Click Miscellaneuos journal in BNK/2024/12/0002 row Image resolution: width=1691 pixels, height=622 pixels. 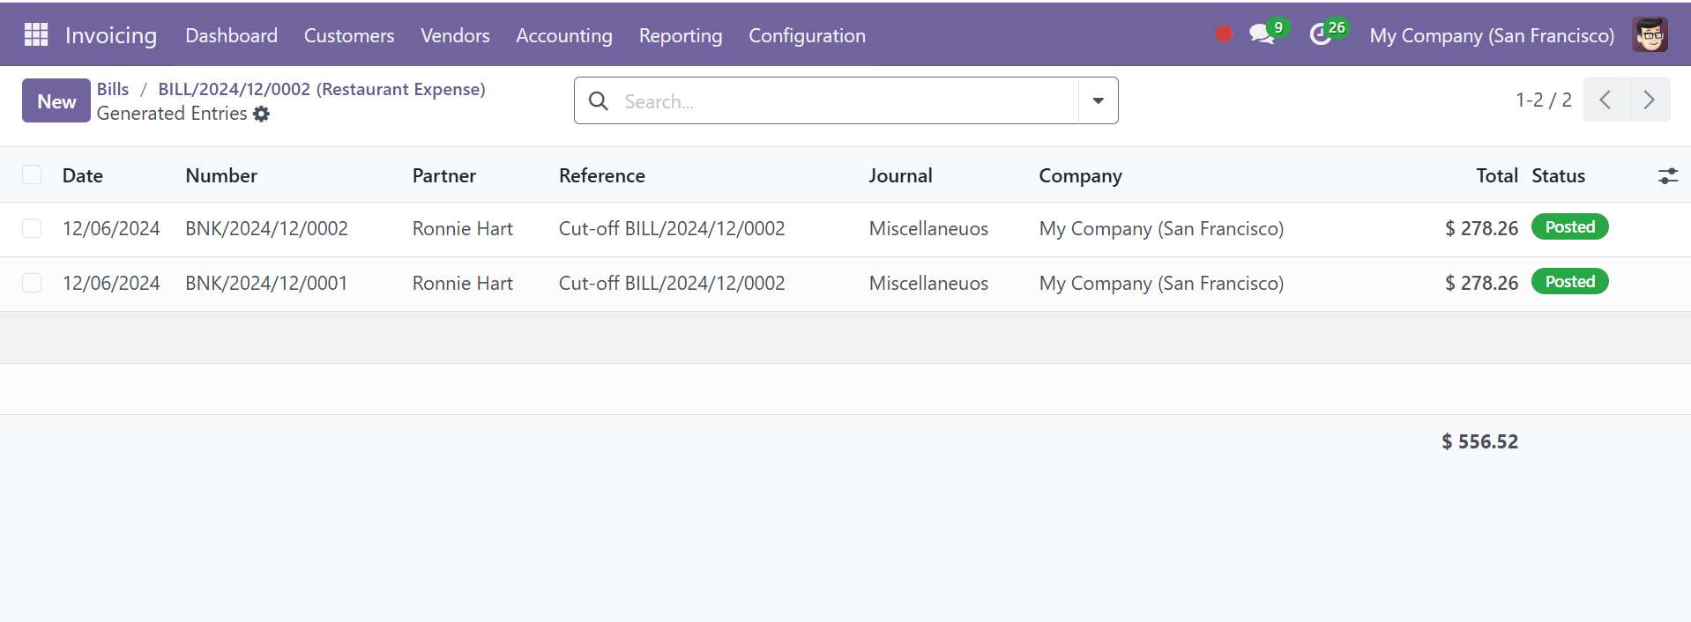click(928, 229)
